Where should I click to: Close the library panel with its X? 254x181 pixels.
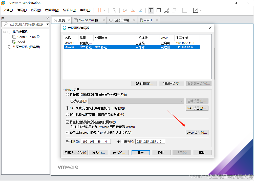48,18
